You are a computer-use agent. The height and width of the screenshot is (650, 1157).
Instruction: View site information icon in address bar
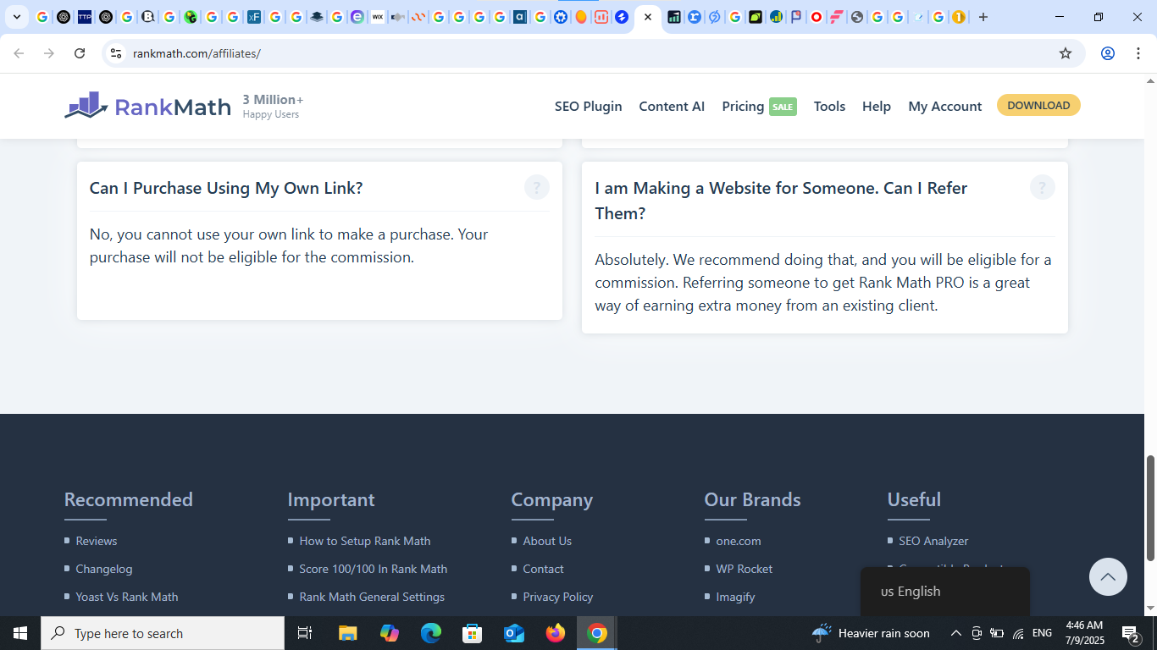(116, 53)
